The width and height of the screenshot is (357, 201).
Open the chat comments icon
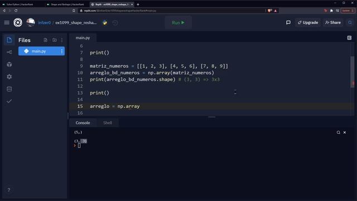pyautogui.click(x=288, y=22)
